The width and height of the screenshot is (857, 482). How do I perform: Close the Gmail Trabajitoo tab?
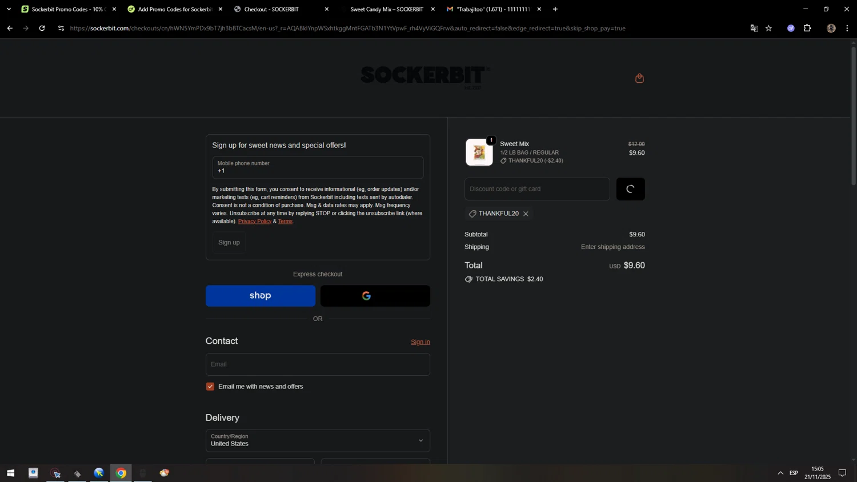539,9
